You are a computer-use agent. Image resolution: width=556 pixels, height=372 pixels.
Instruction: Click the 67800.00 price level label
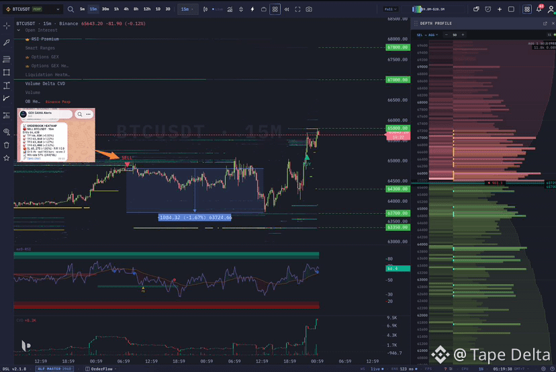[x=398, y=48]
